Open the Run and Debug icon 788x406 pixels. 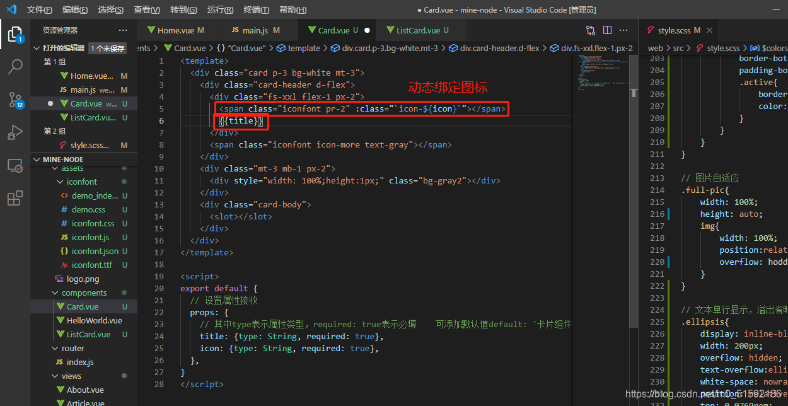[15, 133]
